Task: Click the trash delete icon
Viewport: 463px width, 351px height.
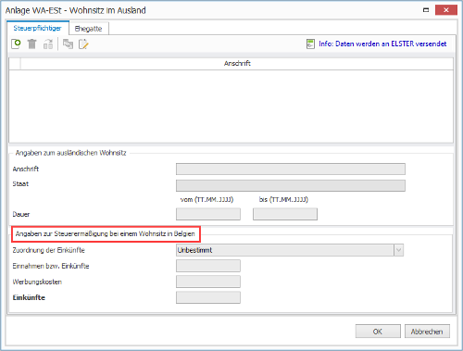Action: (x=31, y=44)
